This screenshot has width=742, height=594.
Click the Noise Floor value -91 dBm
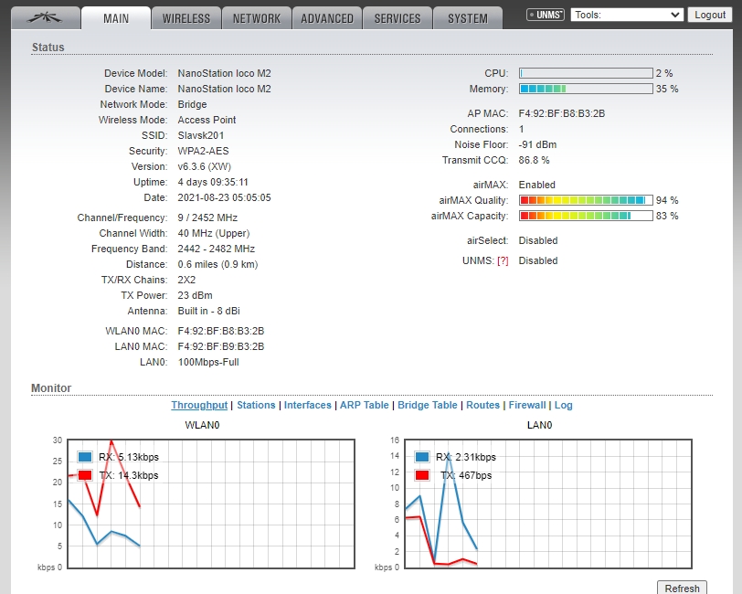(x=537, y=144)
